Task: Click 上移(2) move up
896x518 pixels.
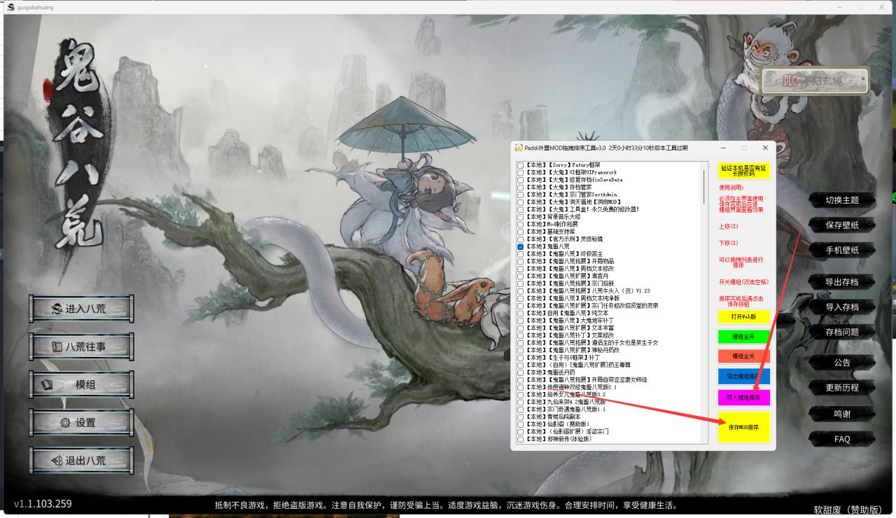Action: pyautogui.click(x=729, y=226)
